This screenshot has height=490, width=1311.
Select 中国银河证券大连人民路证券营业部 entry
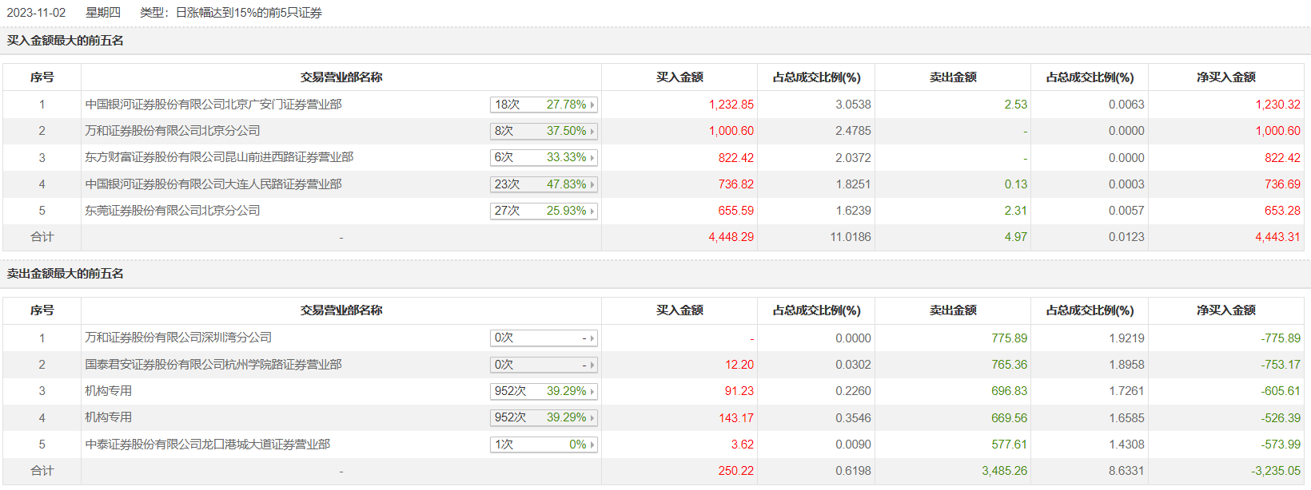pyautogui.click(x=213, y=184)
